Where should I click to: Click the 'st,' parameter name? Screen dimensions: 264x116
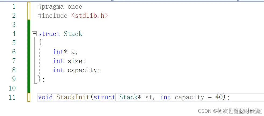(150, 97)
